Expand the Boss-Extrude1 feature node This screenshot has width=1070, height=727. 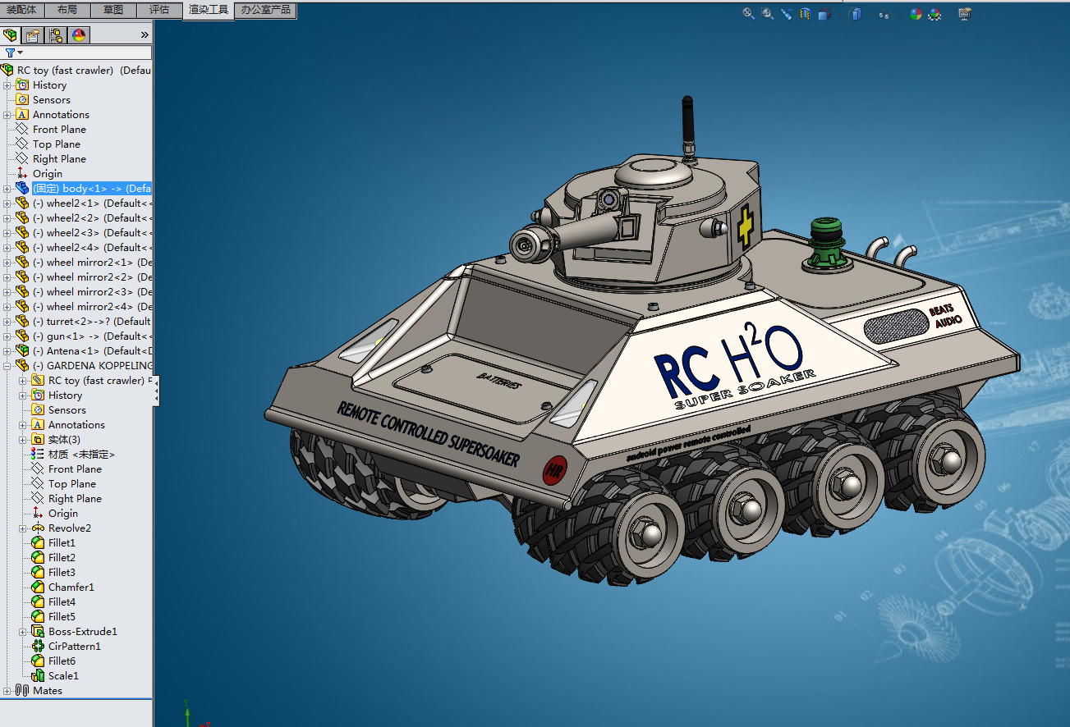coord(22,632)
